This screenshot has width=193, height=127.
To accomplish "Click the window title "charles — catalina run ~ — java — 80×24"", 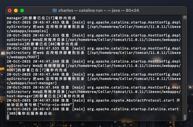I will point(99,11).
